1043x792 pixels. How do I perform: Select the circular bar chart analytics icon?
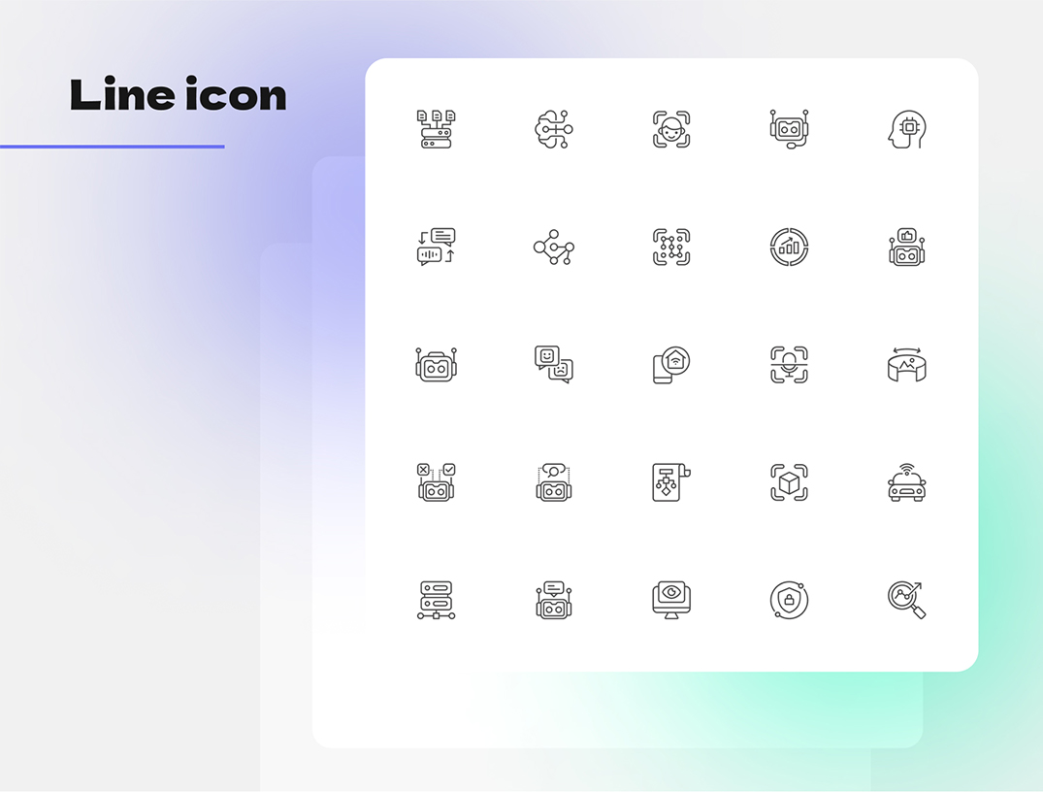789,247
